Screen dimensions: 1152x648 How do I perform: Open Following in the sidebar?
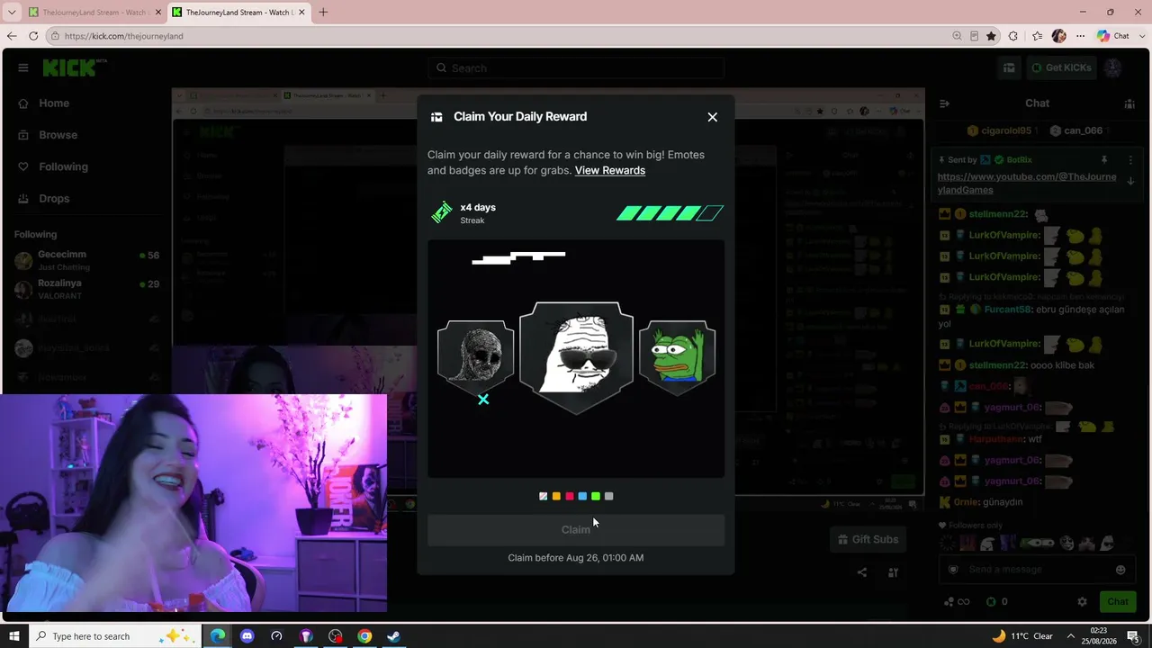click(x=63, y=166)
